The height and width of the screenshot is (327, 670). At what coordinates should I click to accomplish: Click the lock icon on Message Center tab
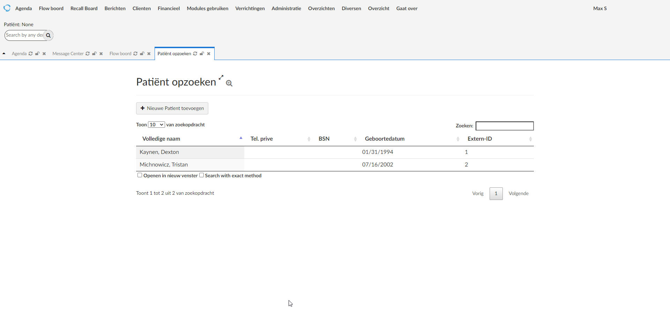(94, 53)
